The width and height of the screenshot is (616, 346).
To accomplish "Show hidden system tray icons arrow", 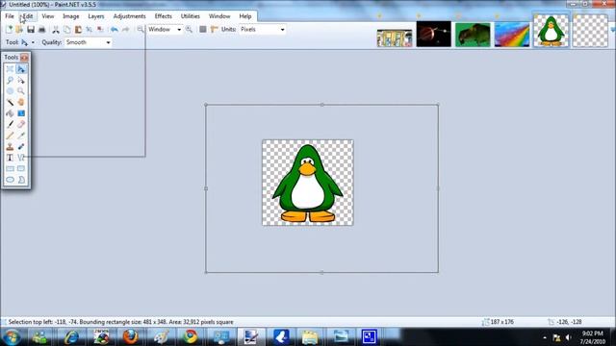I will pos(545,337).
